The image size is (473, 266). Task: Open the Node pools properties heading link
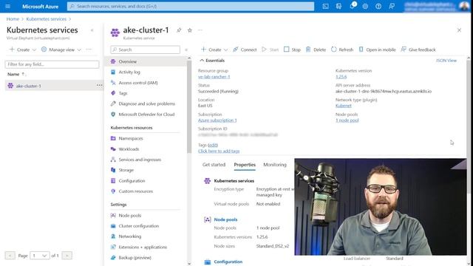225,219
